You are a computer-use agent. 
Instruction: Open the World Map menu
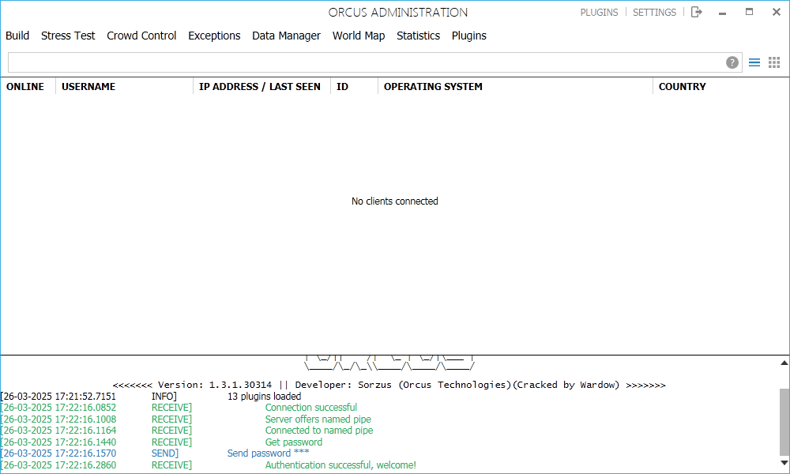pyautogui.click(x=359, y=36)
